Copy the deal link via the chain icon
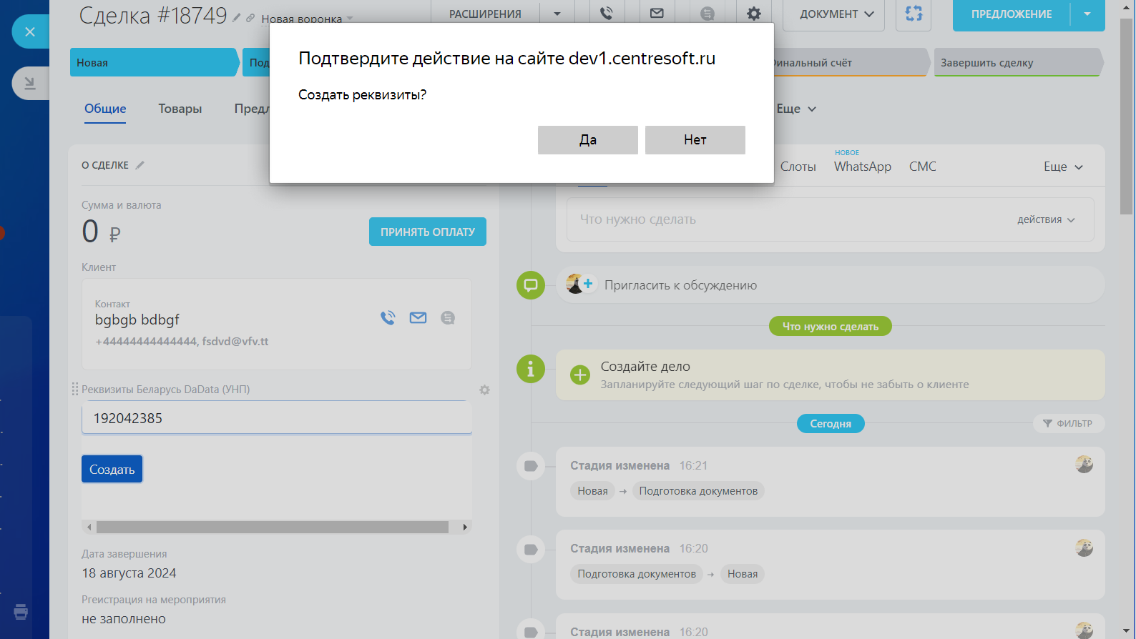This screenshot has height=639, width=1136. 250,18
